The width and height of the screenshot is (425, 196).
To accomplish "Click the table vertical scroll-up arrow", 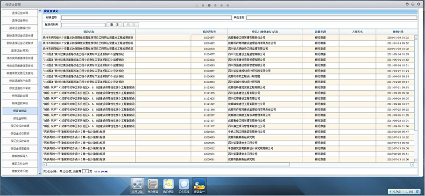I will point(416,37).
